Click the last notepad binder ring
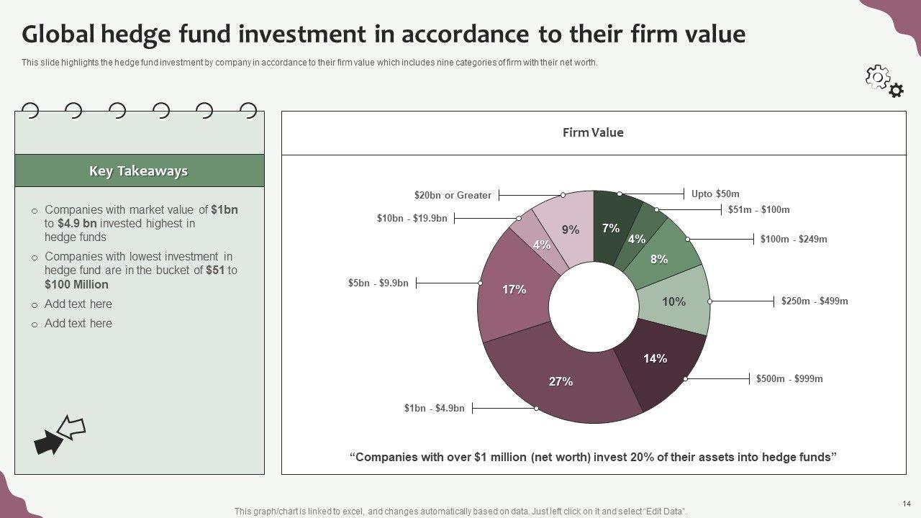This screenshot has width=921, height=518. (x=248, y=111)
